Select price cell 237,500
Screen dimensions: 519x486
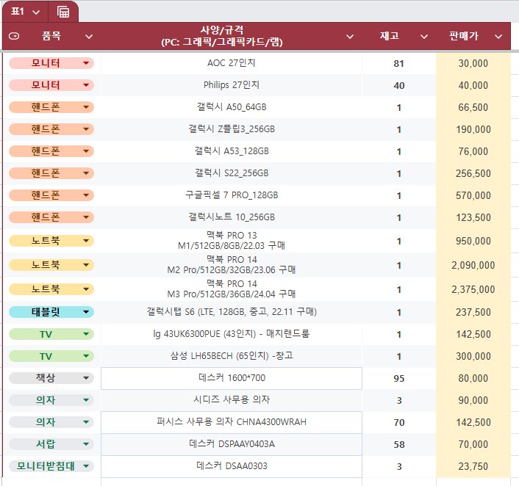coord(473,312)
